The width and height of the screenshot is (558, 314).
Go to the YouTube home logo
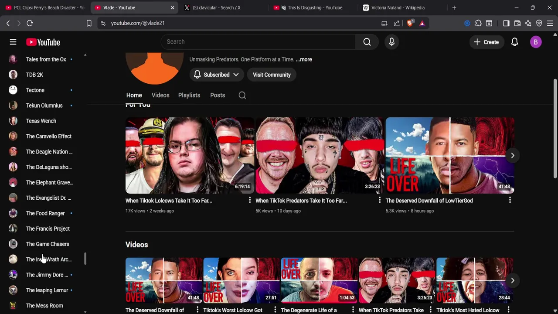coord(43,42)
